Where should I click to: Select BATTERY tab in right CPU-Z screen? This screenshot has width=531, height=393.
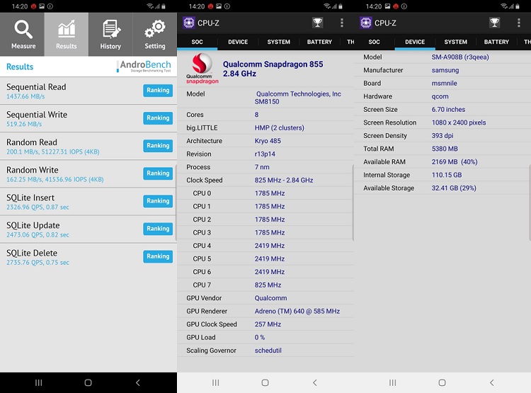point(496,42)
